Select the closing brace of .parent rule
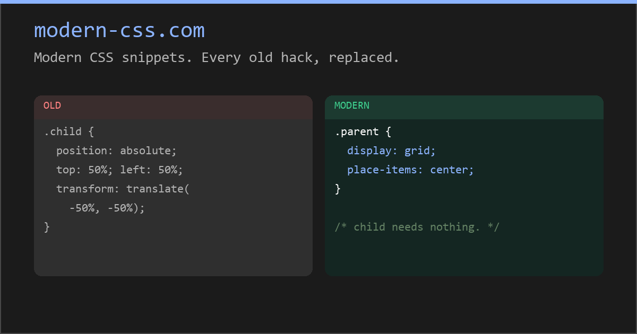This screenshot has height=334, width=637. [338, 189]
